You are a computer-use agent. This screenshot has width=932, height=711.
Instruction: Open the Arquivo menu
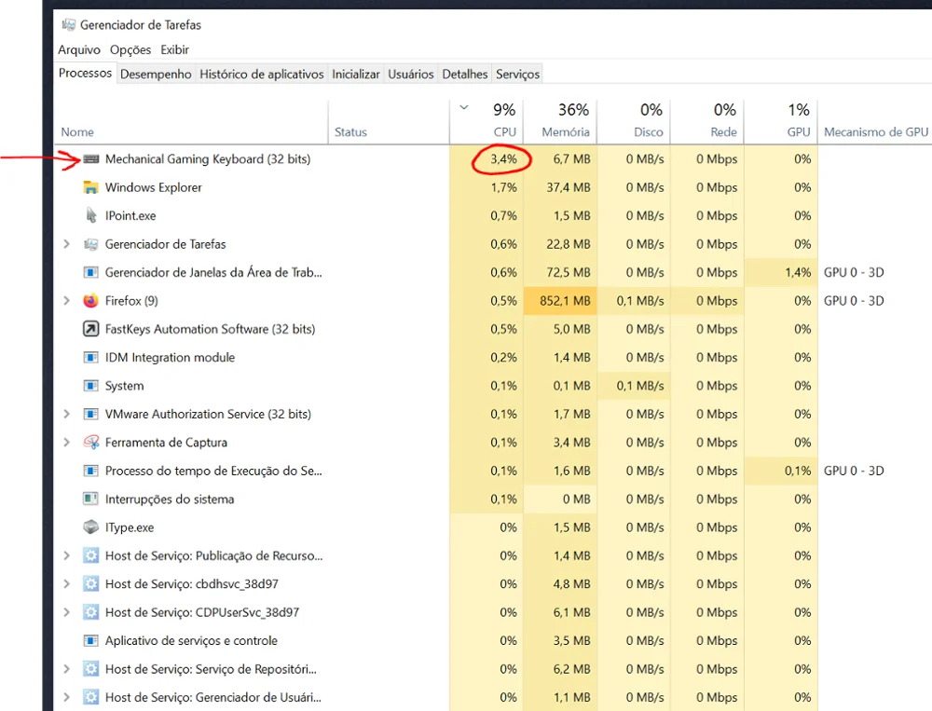(79, 50)
